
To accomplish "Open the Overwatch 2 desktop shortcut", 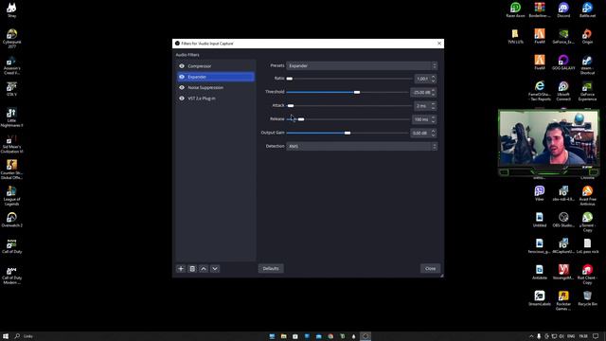I will (x=11, y=220).
